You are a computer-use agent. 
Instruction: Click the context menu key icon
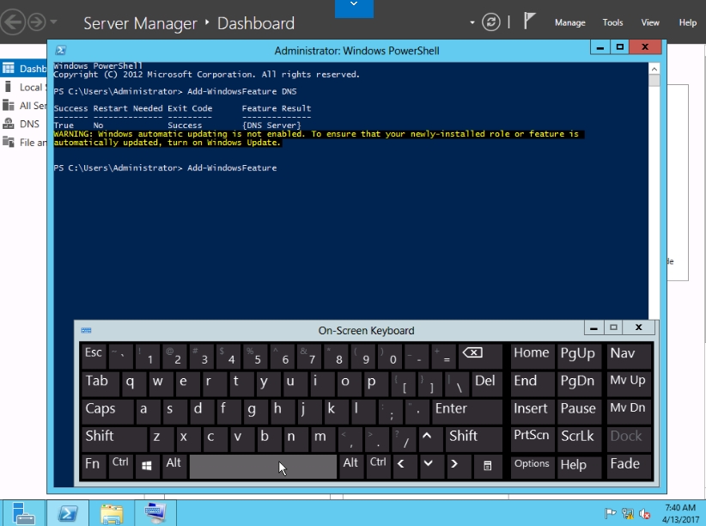tap(488, 466)
